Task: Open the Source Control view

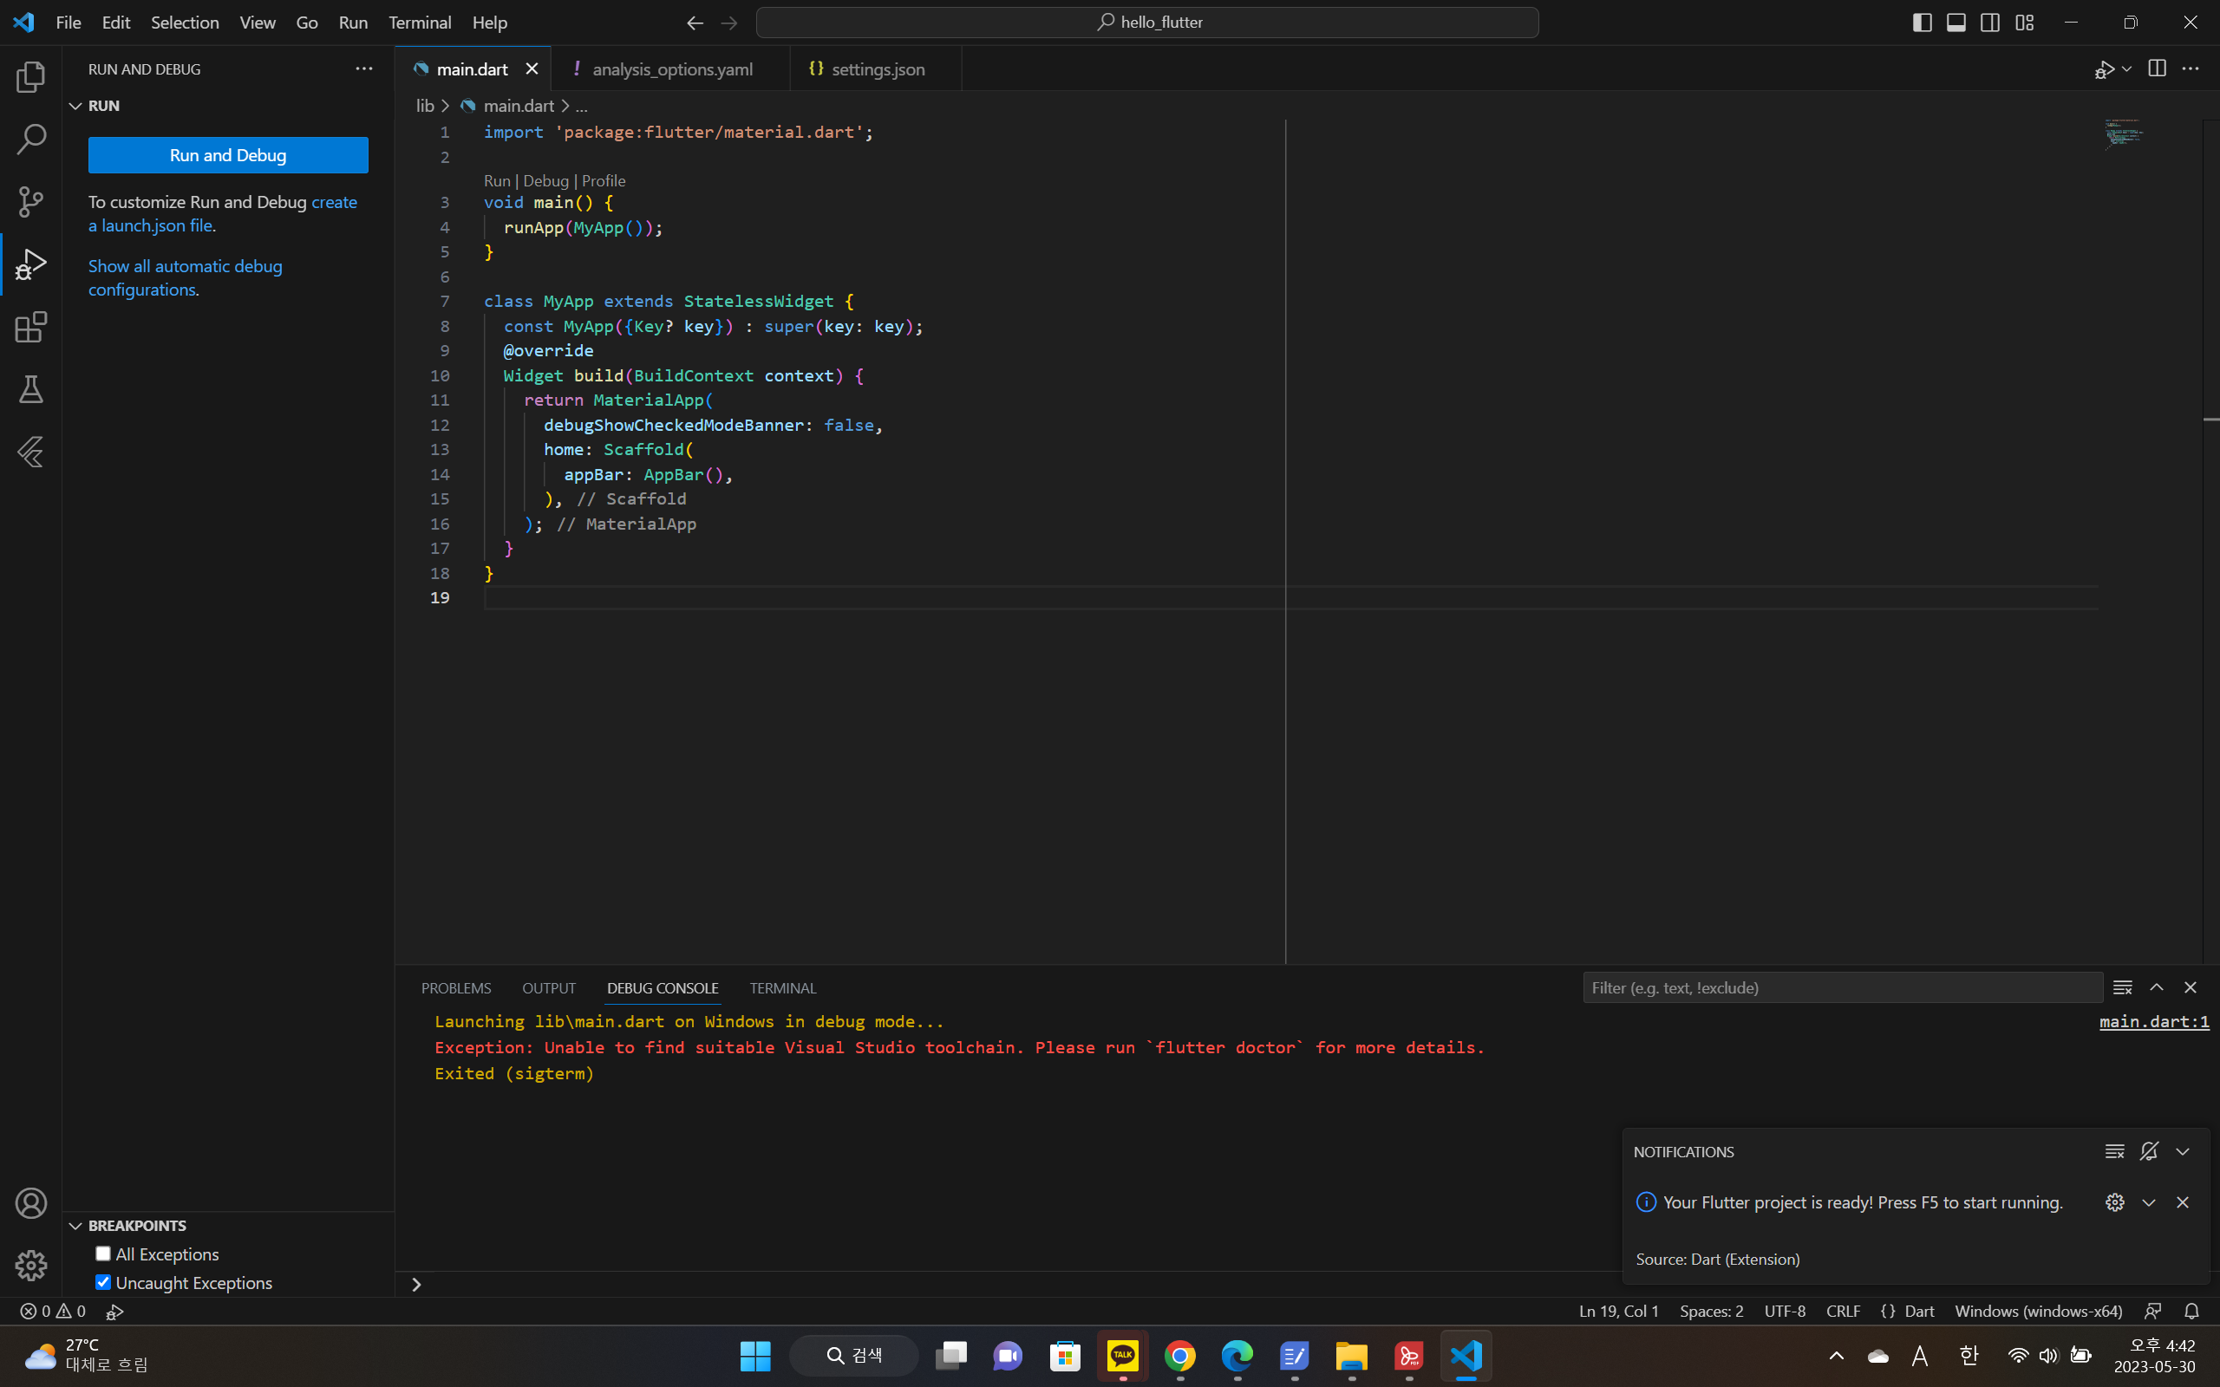Action: click(31, 202)
